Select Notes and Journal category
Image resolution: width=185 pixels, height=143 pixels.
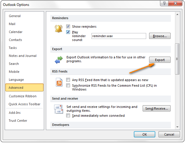(x=23, y=56)
